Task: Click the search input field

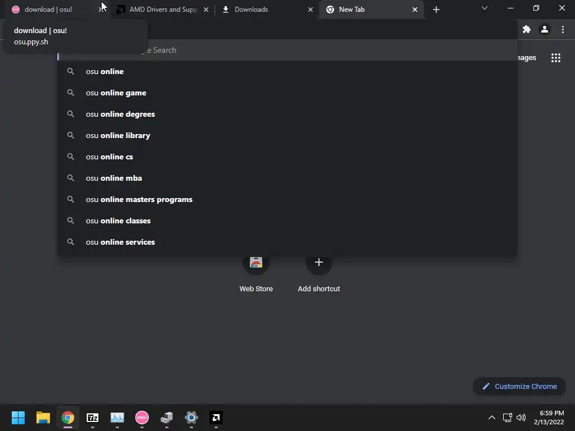Action: [x=287, y=50]
